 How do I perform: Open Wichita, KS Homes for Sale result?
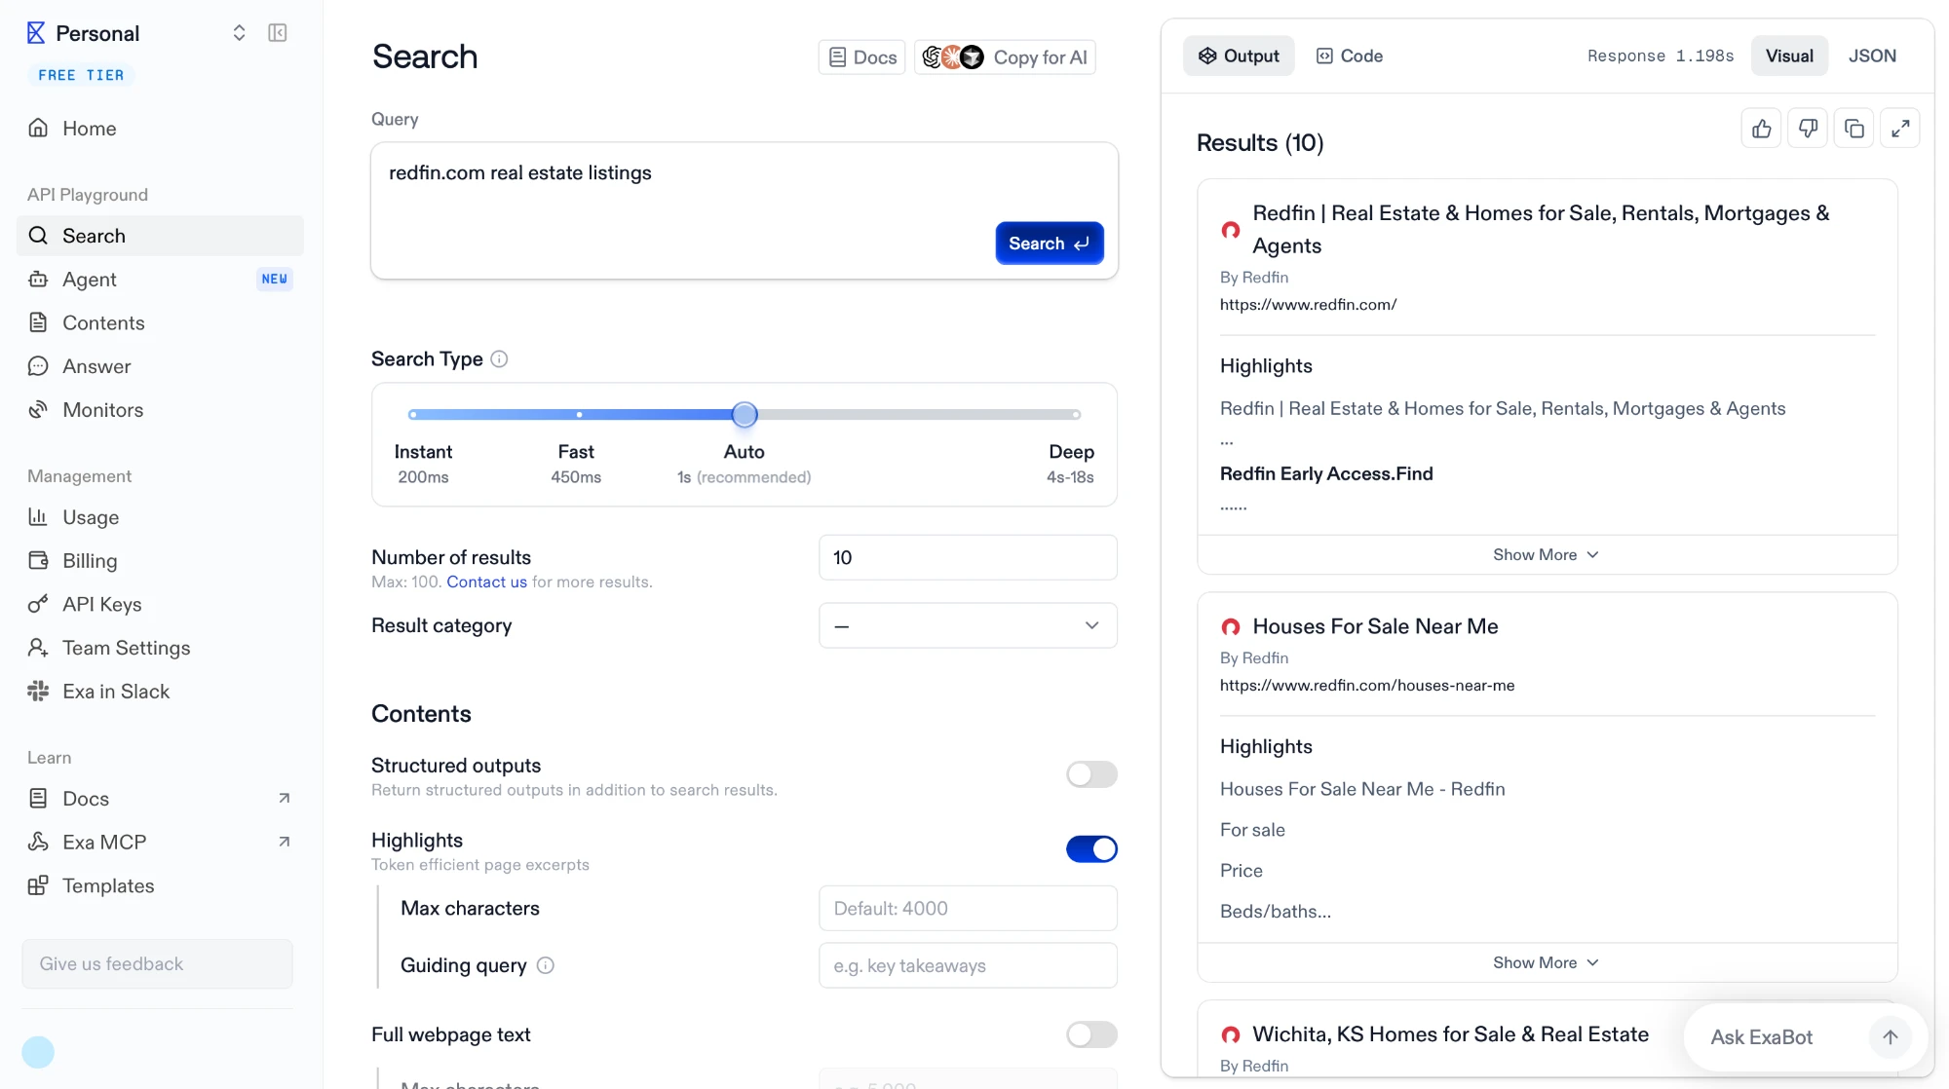1450,1034
